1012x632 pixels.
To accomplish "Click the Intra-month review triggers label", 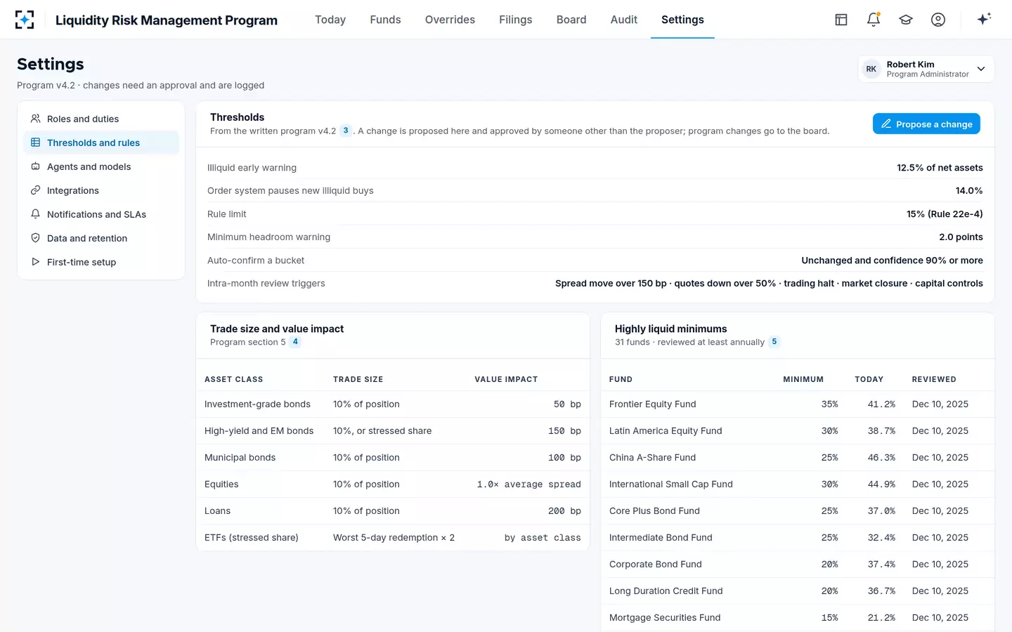I will (x=266, y=284).
